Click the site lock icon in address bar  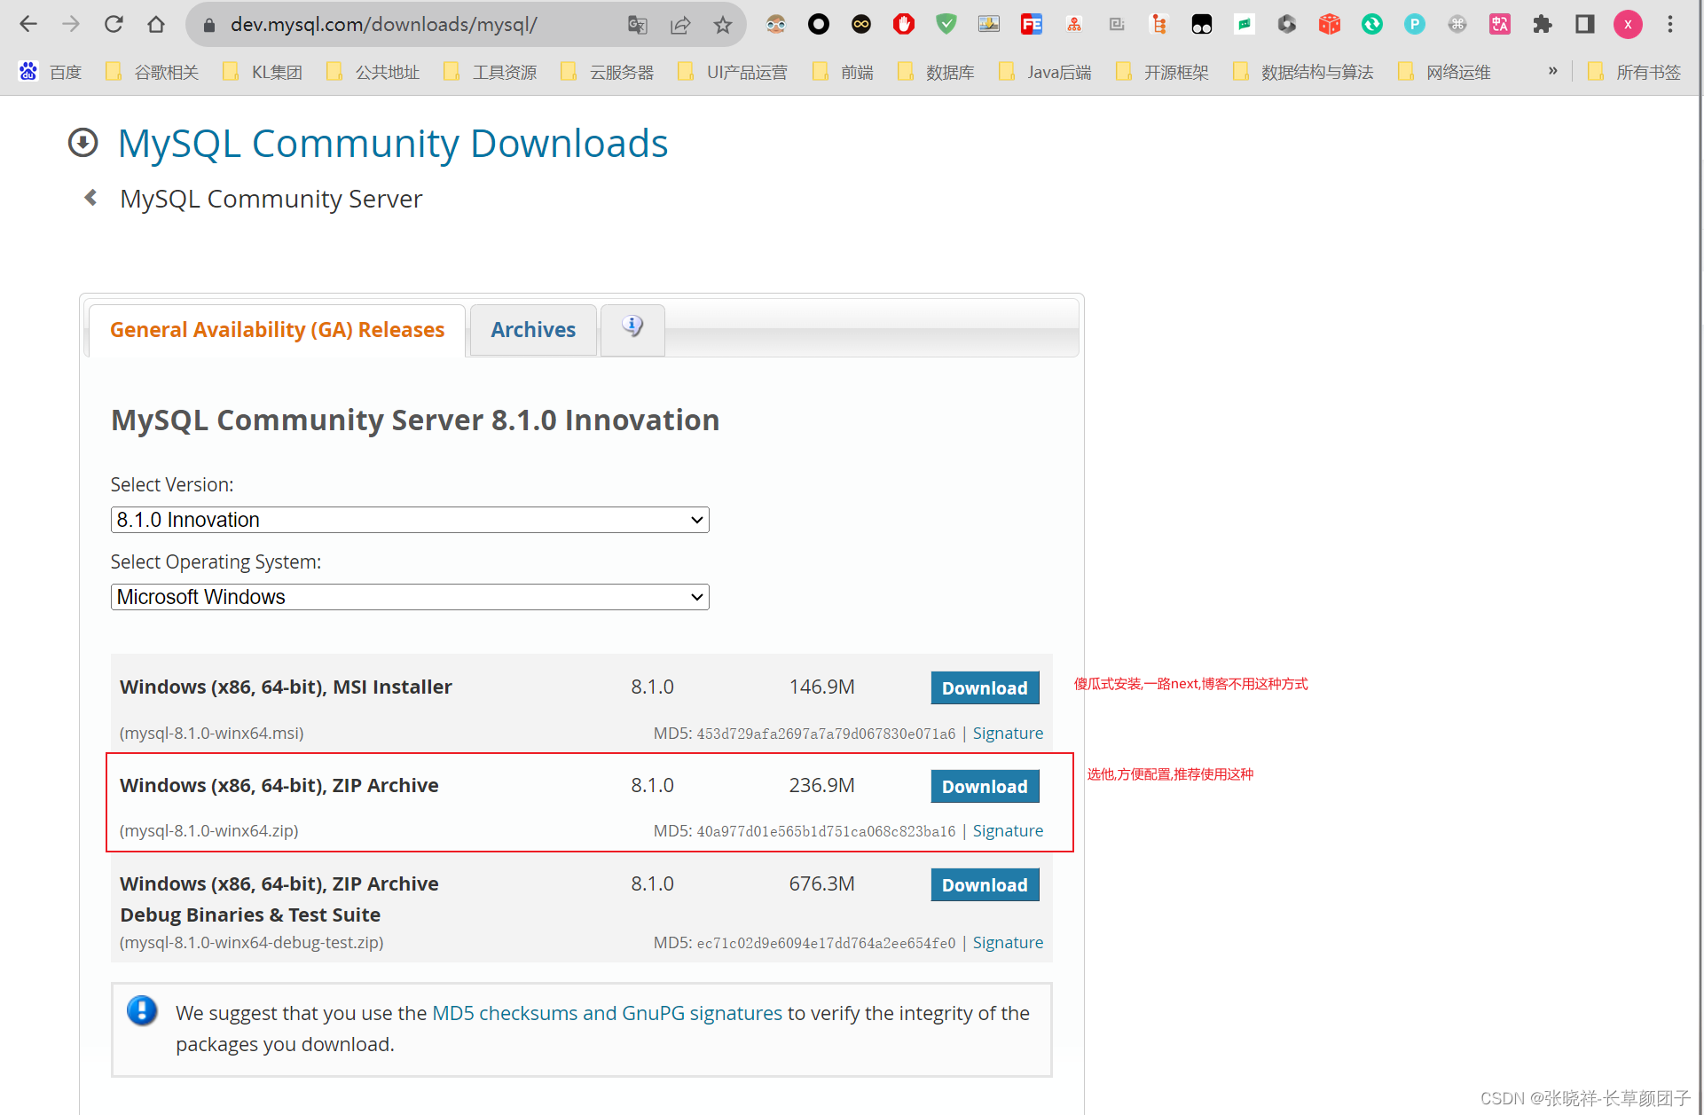pyautogui.click(x=209, y=25)
